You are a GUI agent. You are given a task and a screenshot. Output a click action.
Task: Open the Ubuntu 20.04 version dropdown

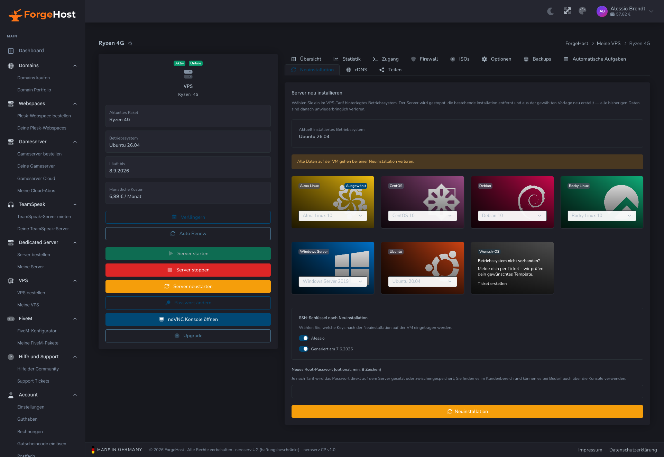pyautogui.click(x=422, y=281)
